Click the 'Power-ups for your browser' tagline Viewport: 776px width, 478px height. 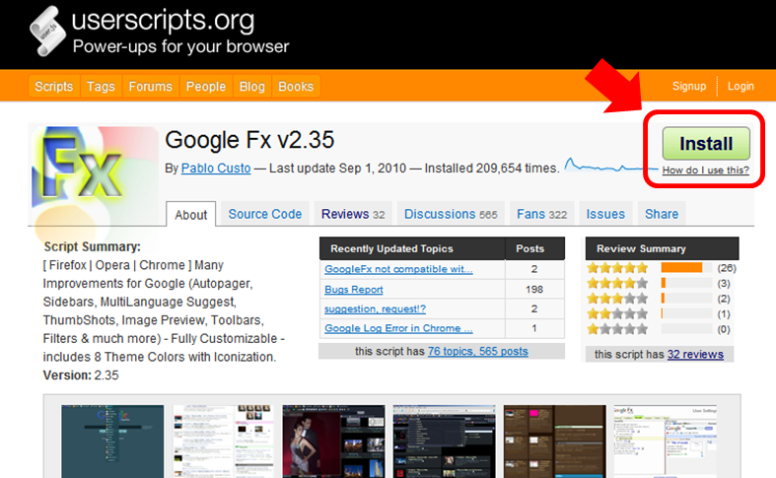coord(180,46)
